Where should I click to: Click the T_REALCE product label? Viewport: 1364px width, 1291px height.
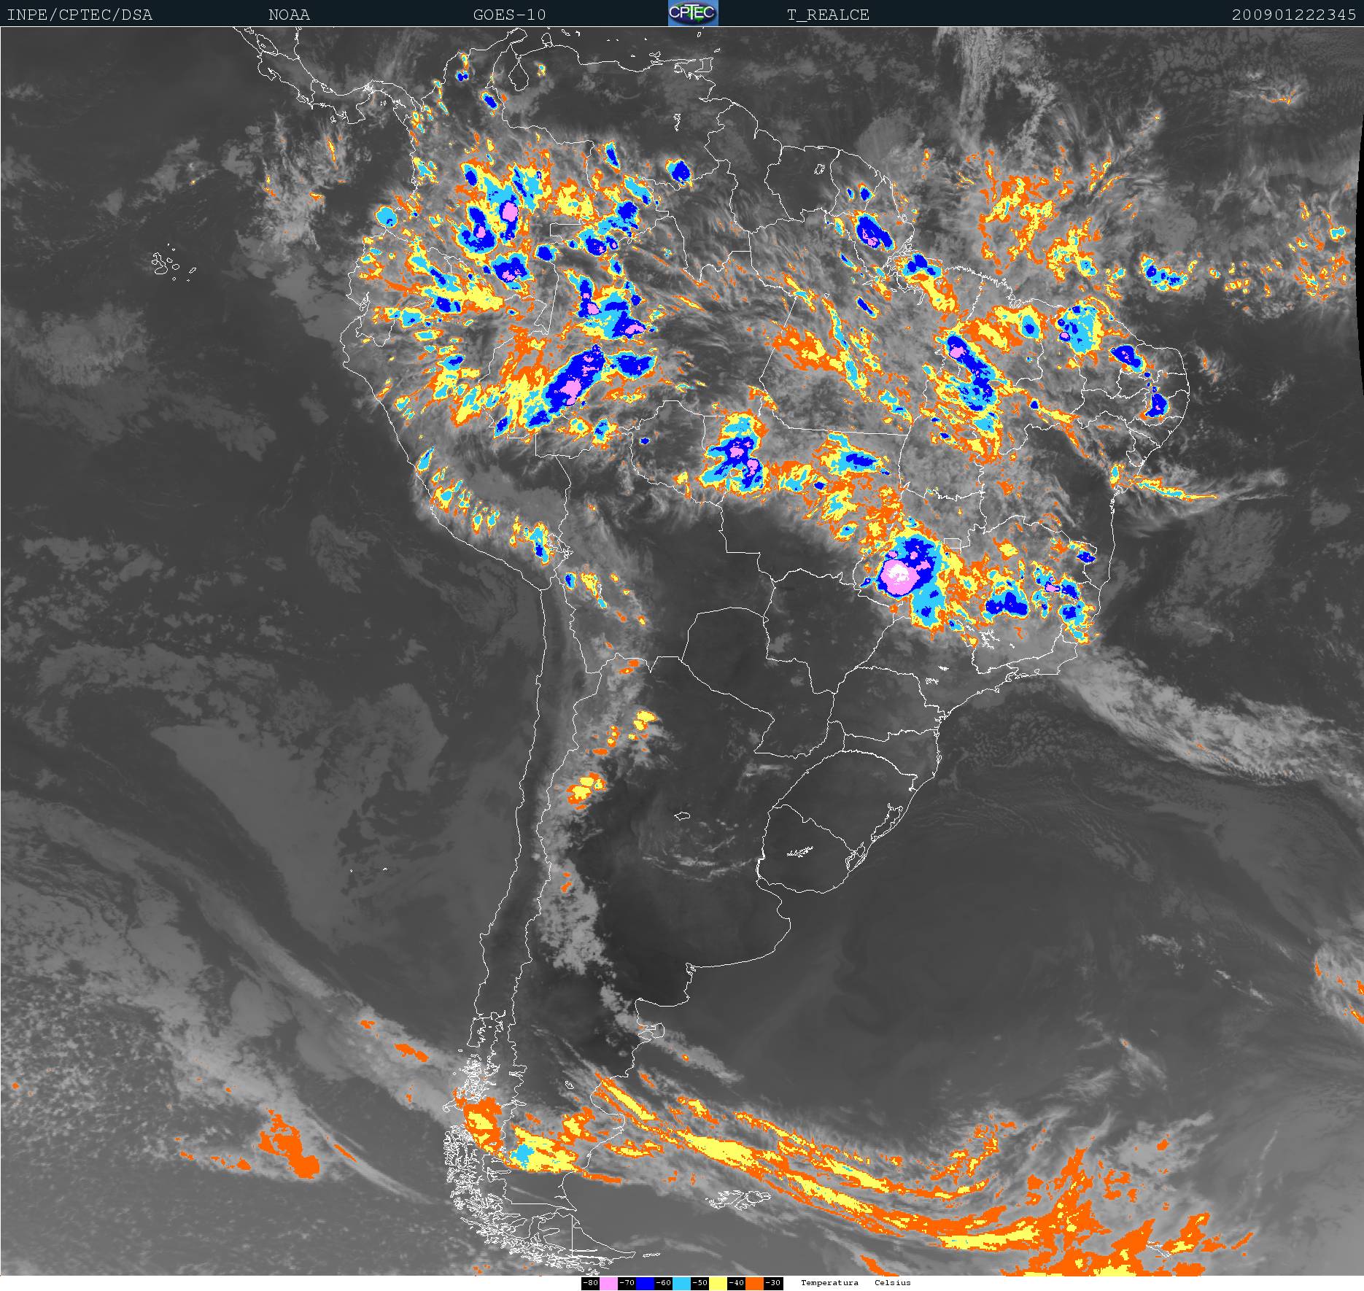point(828,15)
